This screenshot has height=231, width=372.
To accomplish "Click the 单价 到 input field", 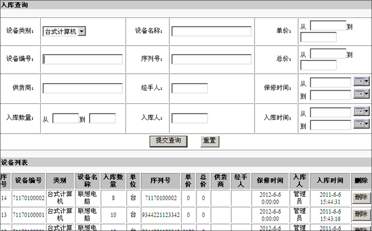I will coord(319,37).
